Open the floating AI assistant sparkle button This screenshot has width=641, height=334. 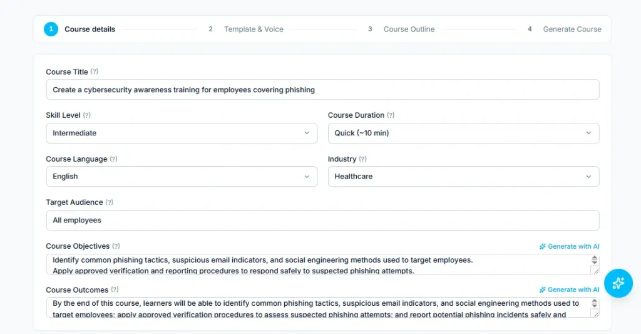point(618,283)
